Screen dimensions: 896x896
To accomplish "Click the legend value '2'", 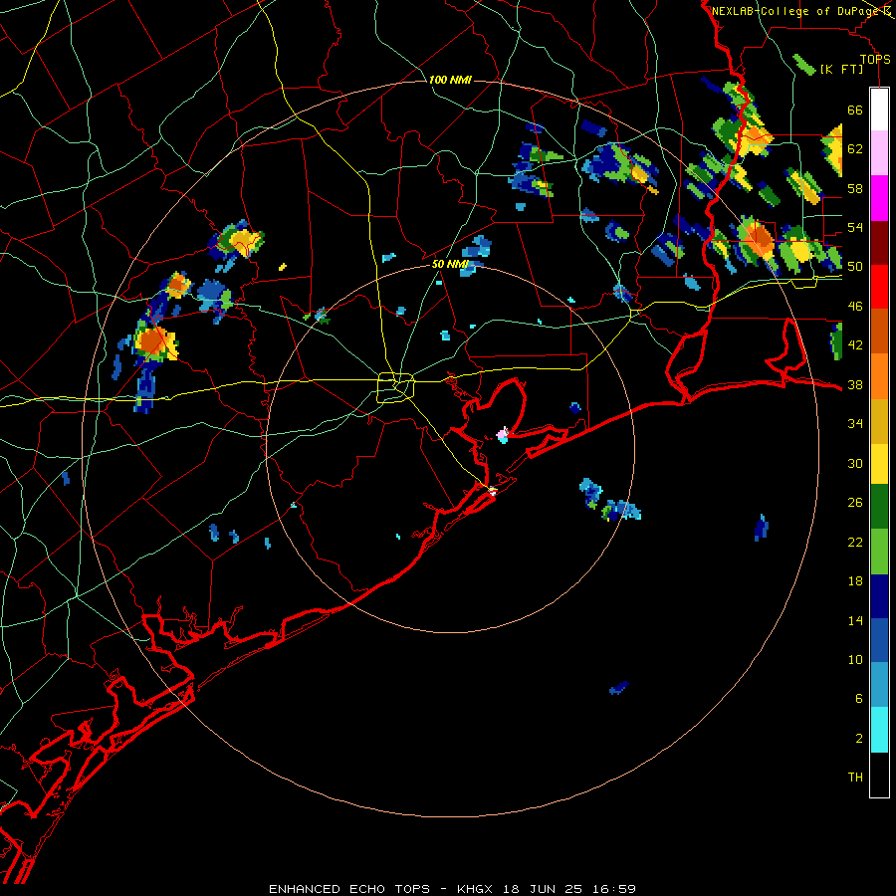I will pos(859,739).
